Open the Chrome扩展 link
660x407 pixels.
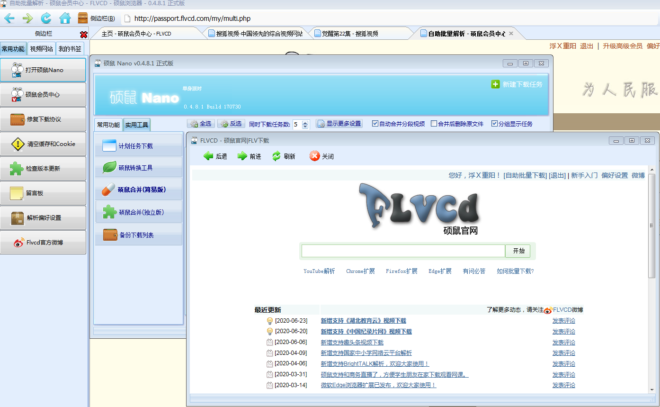pyautogui.click(x=360, y=271)
